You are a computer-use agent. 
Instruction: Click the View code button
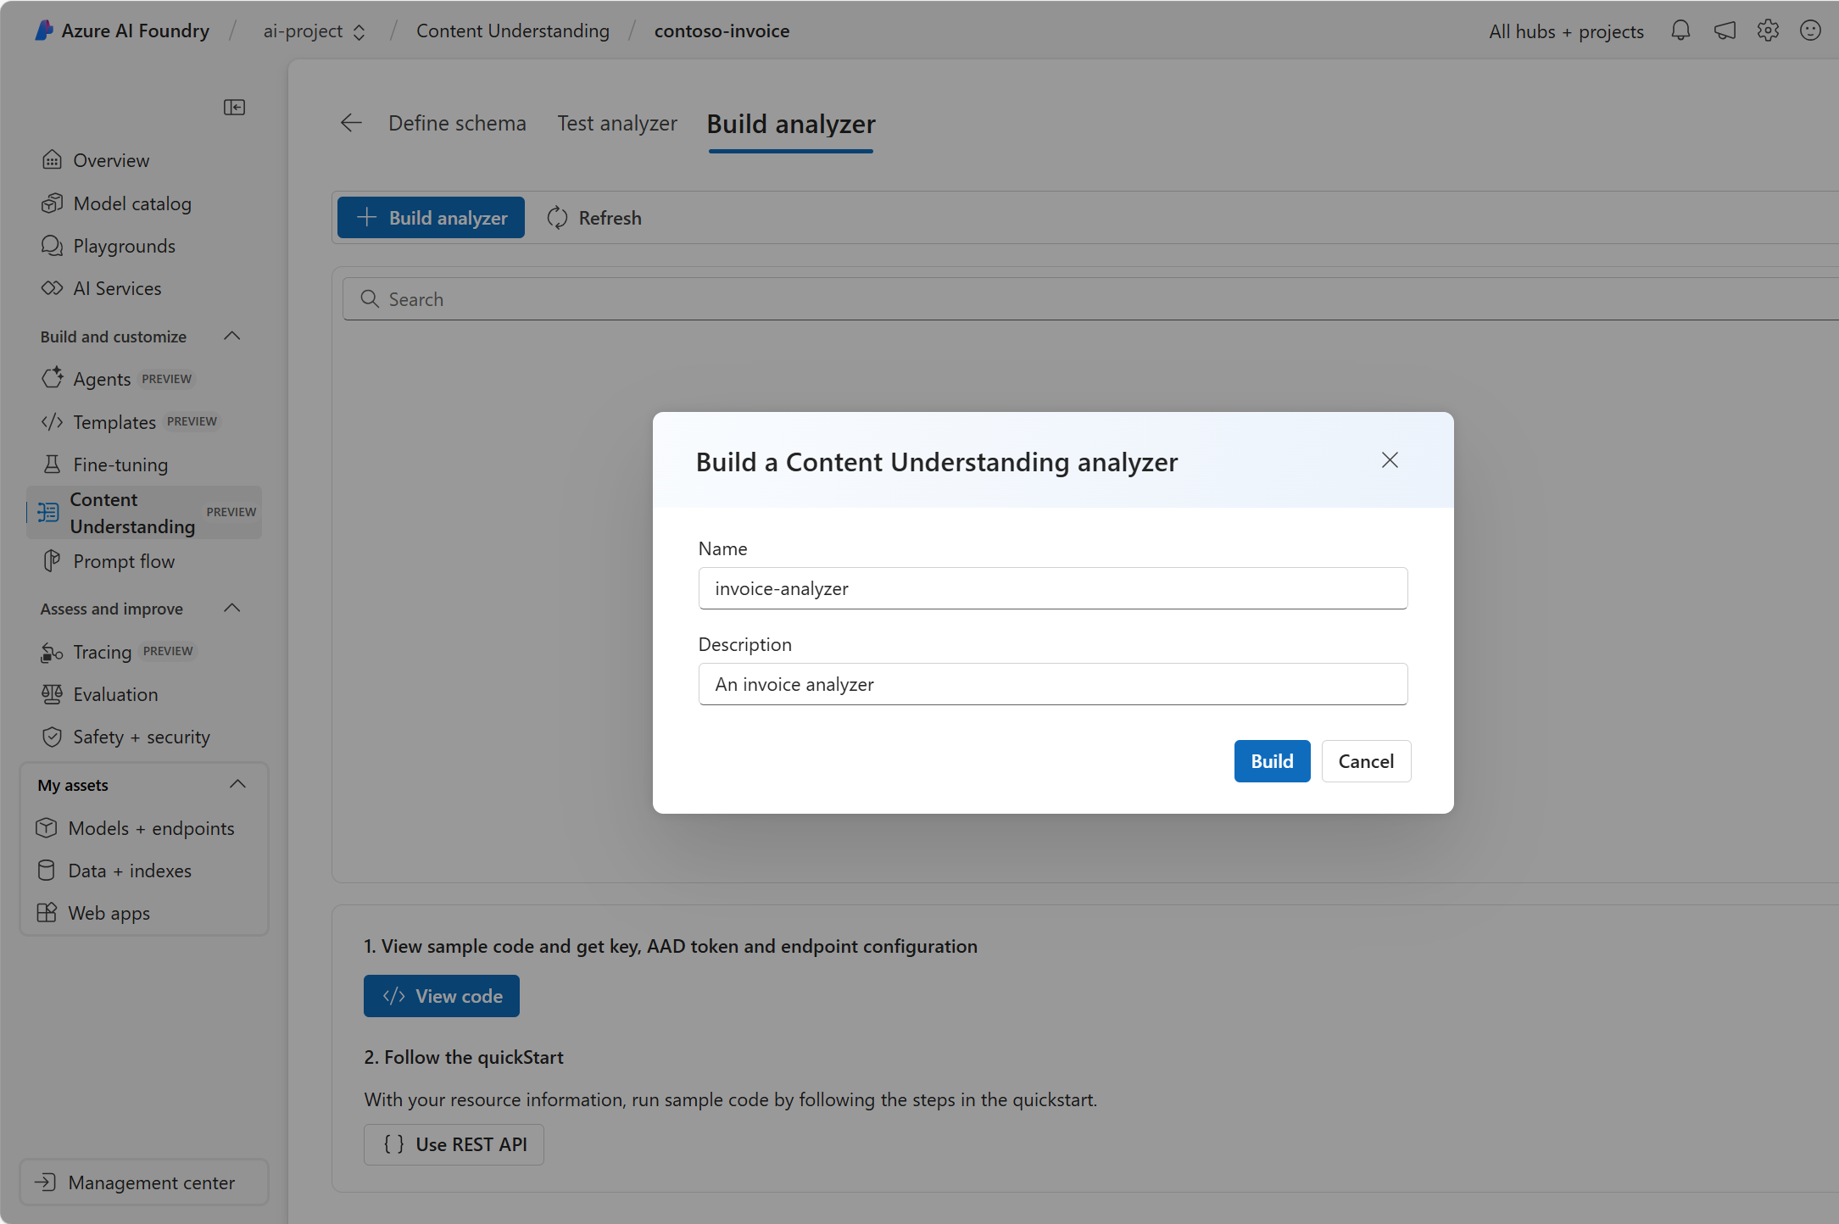[x=442, y=996]
